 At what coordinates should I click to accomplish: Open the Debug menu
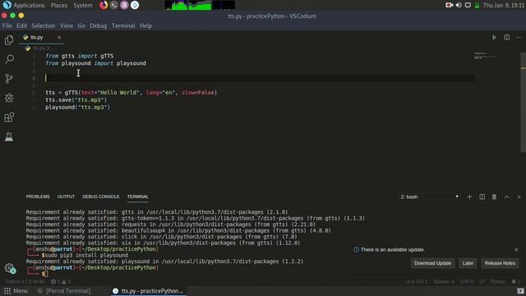tap(98, 25)
